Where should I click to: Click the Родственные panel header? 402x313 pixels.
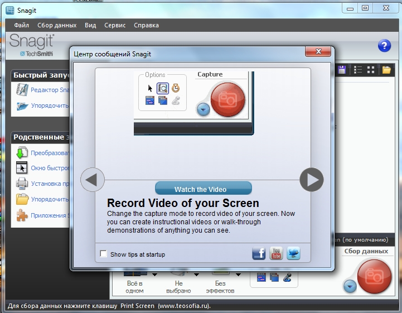[x=40, y=137]
